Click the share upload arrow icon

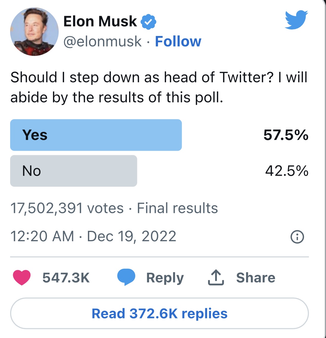(215, 278)
